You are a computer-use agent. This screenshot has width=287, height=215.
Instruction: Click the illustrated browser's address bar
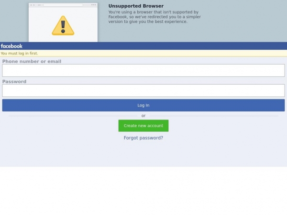(x=63, y=5)
